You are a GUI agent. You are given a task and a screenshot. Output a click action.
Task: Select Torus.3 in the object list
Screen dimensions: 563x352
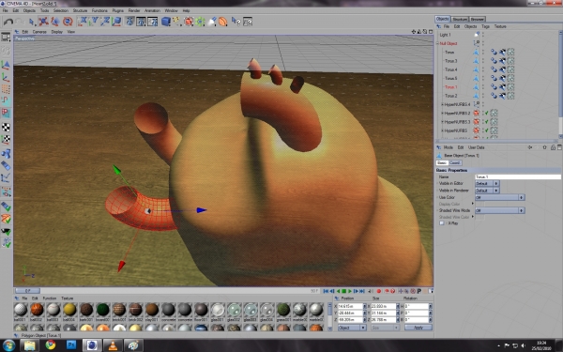click(x=451, y=61)
